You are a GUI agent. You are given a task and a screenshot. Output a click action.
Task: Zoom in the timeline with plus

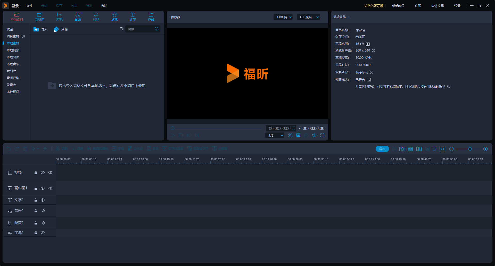point(485,149)
